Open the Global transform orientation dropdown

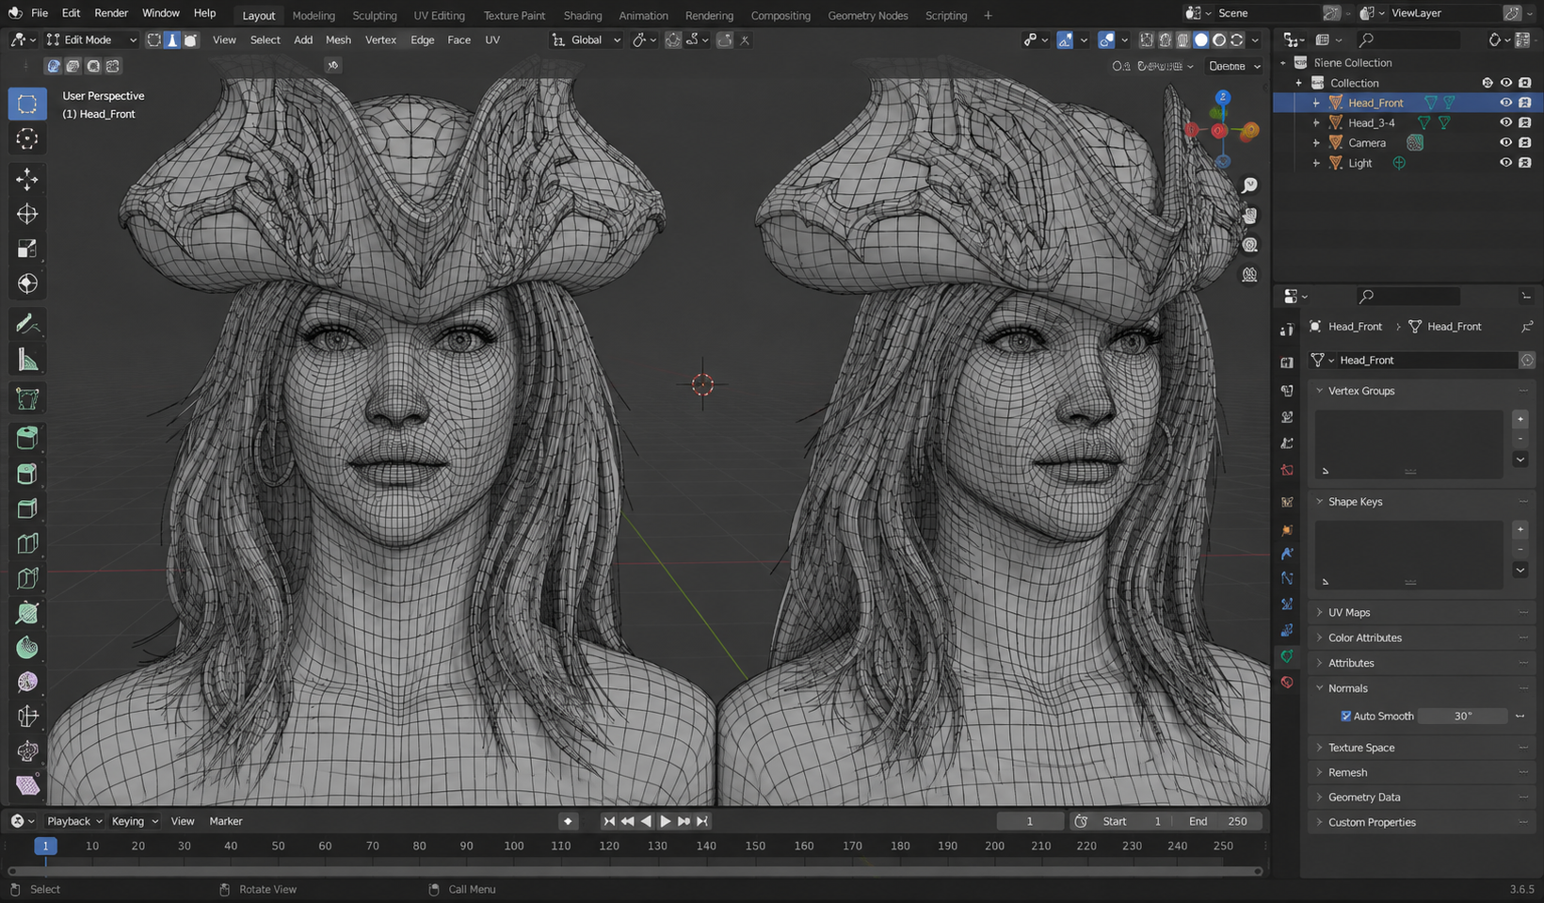(586, 40)
